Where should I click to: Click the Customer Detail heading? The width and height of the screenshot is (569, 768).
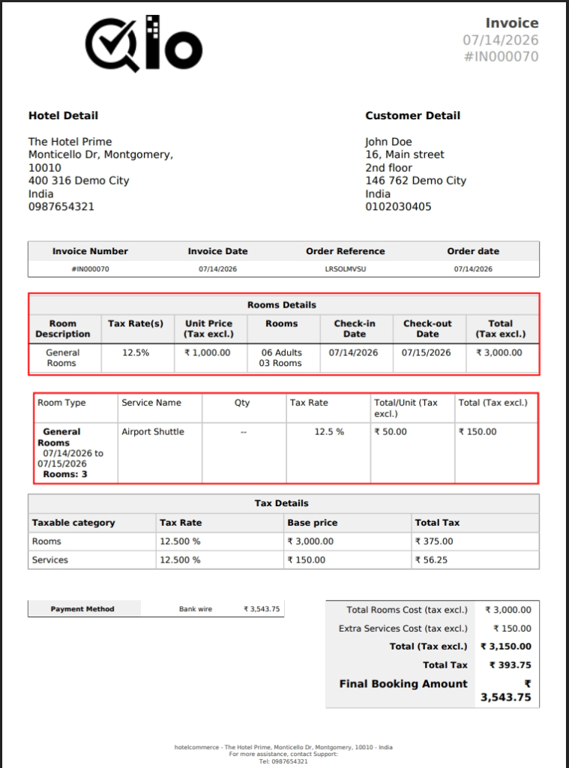pyautogui.click(x=413, y=115)
